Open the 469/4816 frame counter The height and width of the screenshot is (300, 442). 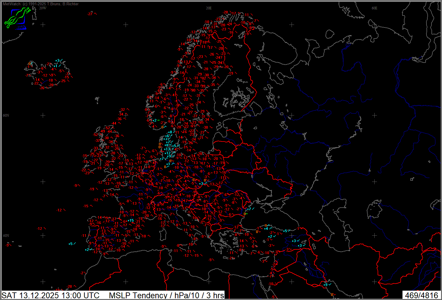coord(421,295)
